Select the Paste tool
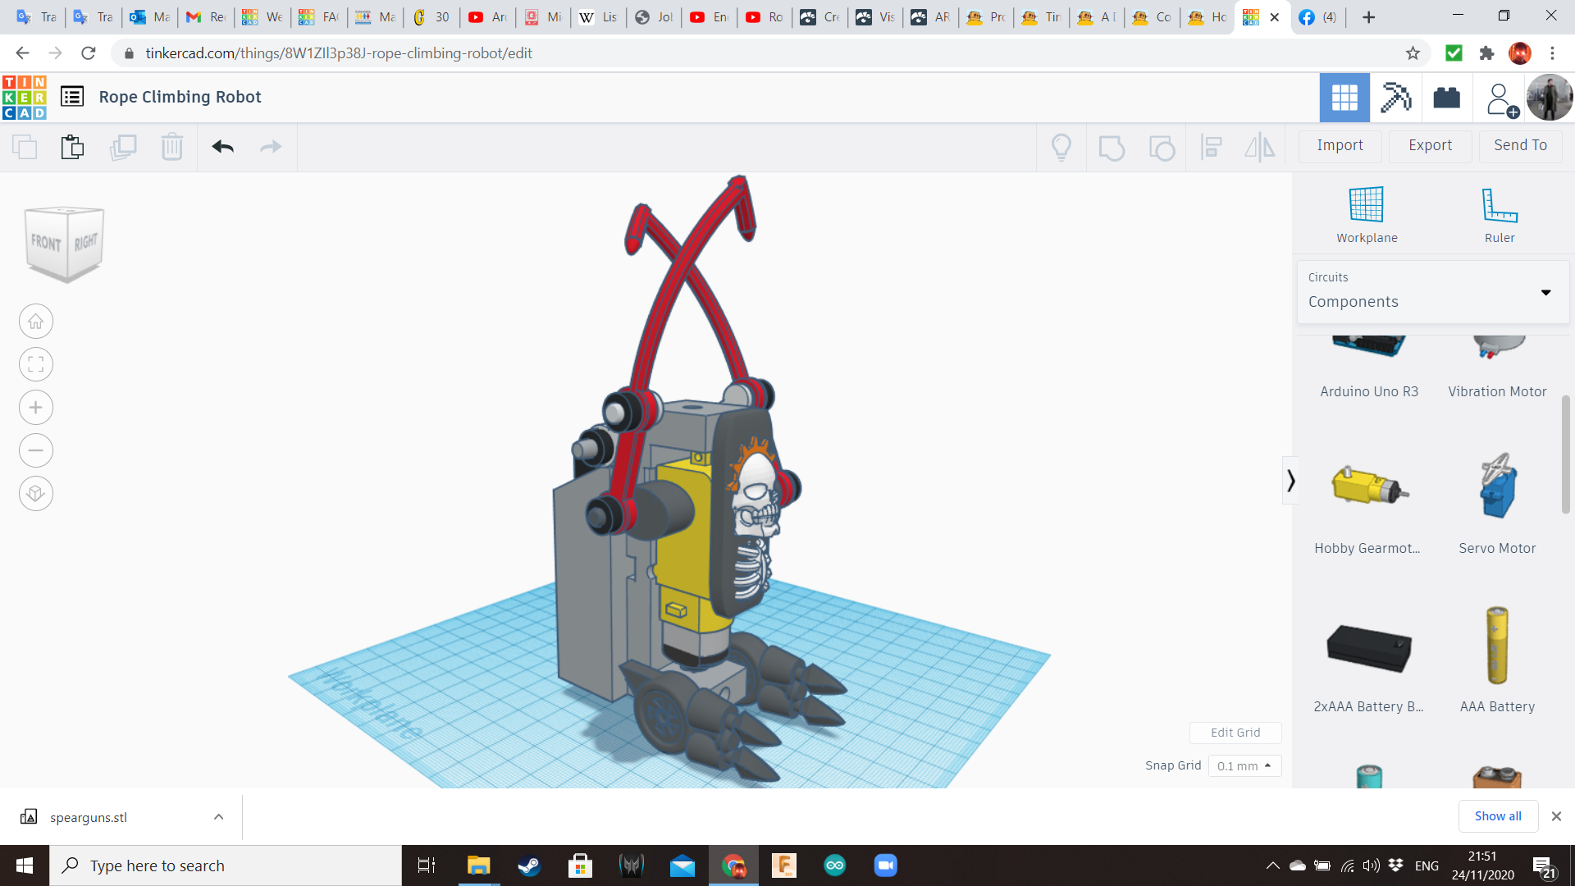Screen dimensions: 1575x886 tap(72, 147)
